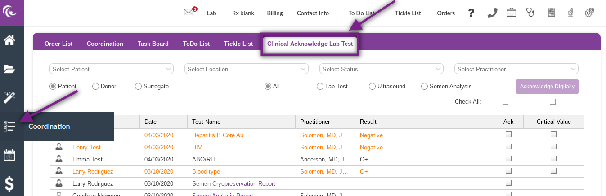This screenshot has width=606, height=196.
Task: Open the Select Location dropdown
Action: coord(246,69)
